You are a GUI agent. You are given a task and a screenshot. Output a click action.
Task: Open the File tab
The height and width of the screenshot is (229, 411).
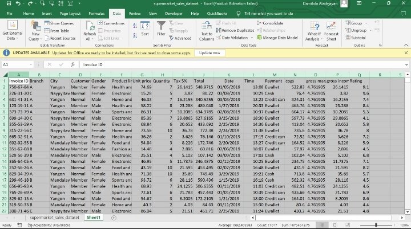(x=10, y=14)
